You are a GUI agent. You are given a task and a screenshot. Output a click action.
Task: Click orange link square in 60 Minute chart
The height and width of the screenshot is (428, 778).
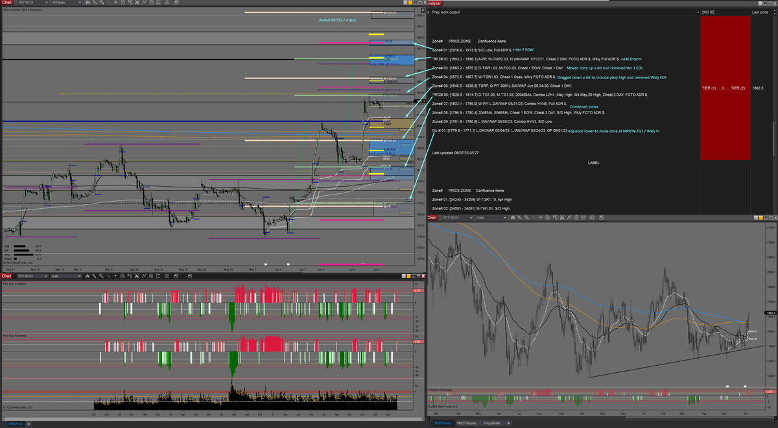click(410, 3)
